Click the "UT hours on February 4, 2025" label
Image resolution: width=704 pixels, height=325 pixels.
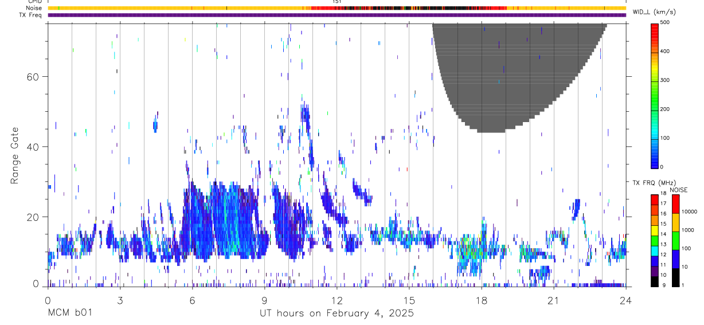click(337, 314)
